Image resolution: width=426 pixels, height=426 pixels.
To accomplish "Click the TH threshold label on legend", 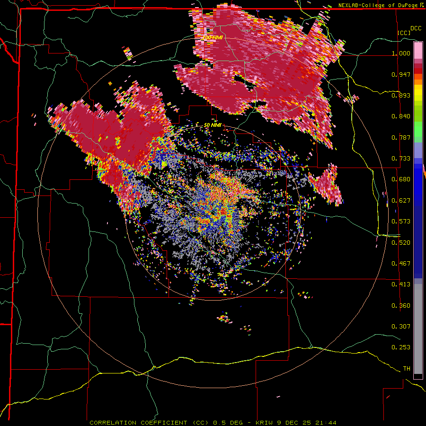I will [407, 369].
